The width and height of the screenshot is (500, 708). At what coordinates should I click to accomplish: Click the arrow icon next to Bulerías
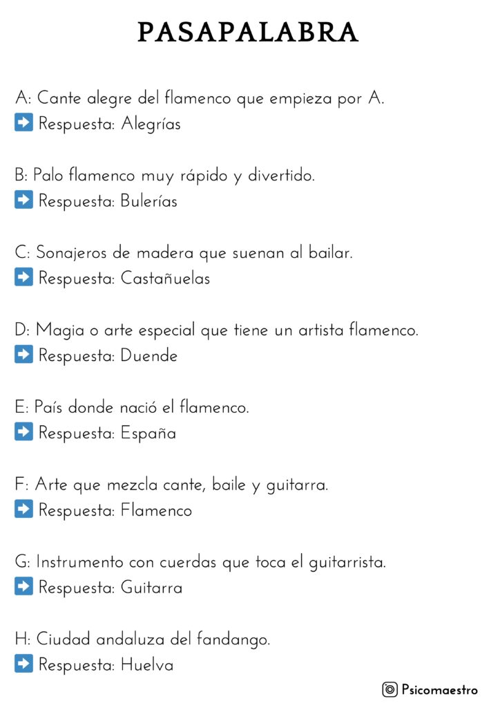pos(23,201)
